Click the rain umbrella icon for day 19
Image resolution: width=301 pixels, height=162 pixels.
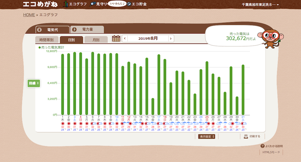coord(171,124)
